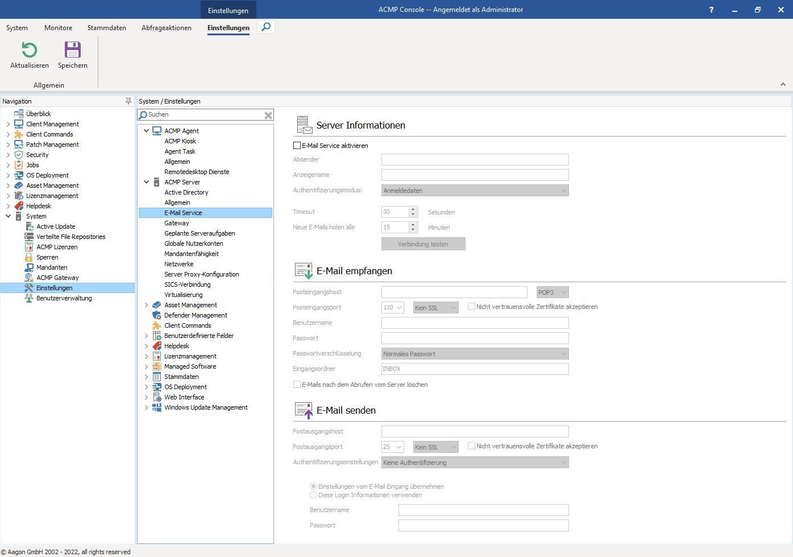Open the ribbon search magnifier icon

pos(266,27)
